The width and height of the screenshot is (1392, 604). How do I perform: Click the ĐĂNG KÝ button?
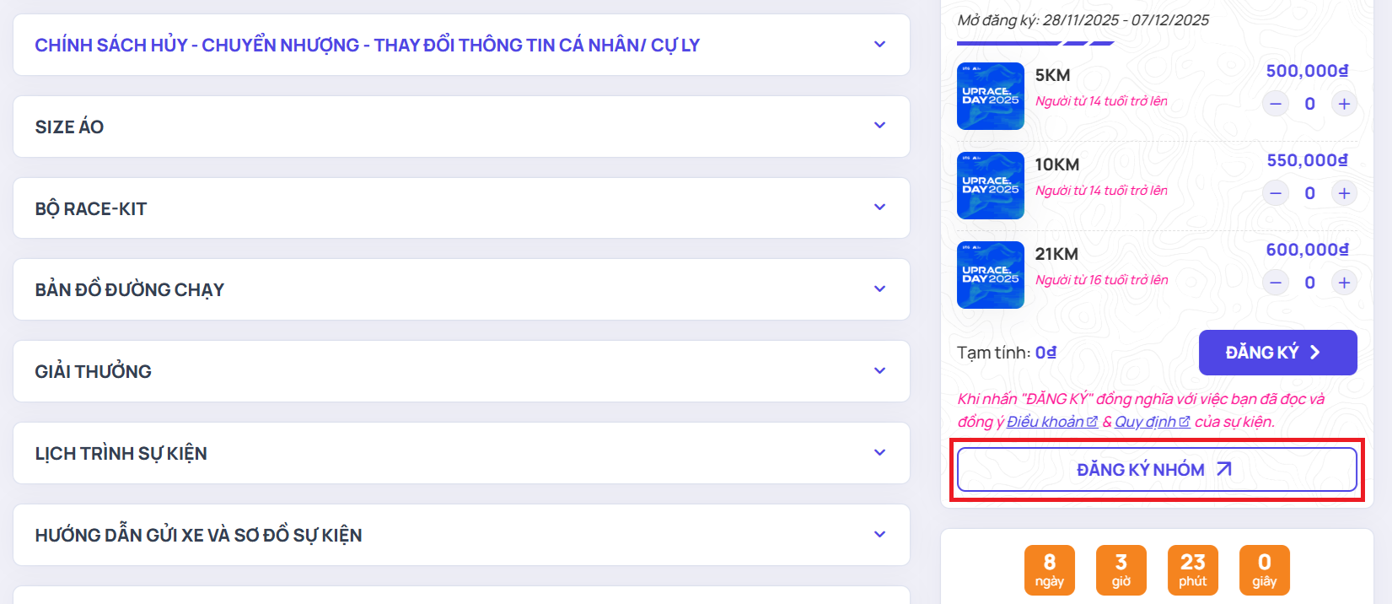(1277, 353)
